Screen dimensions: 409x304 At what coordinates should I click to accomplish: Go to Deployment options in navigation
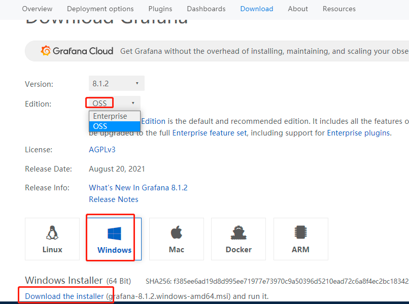(x=100, y=9)
